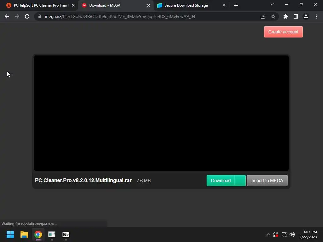Click the mega.nz address bar URL

(120, 16)
